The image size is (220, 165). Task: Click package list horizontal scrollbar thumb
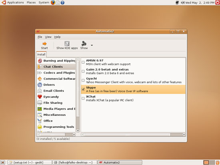127,135
